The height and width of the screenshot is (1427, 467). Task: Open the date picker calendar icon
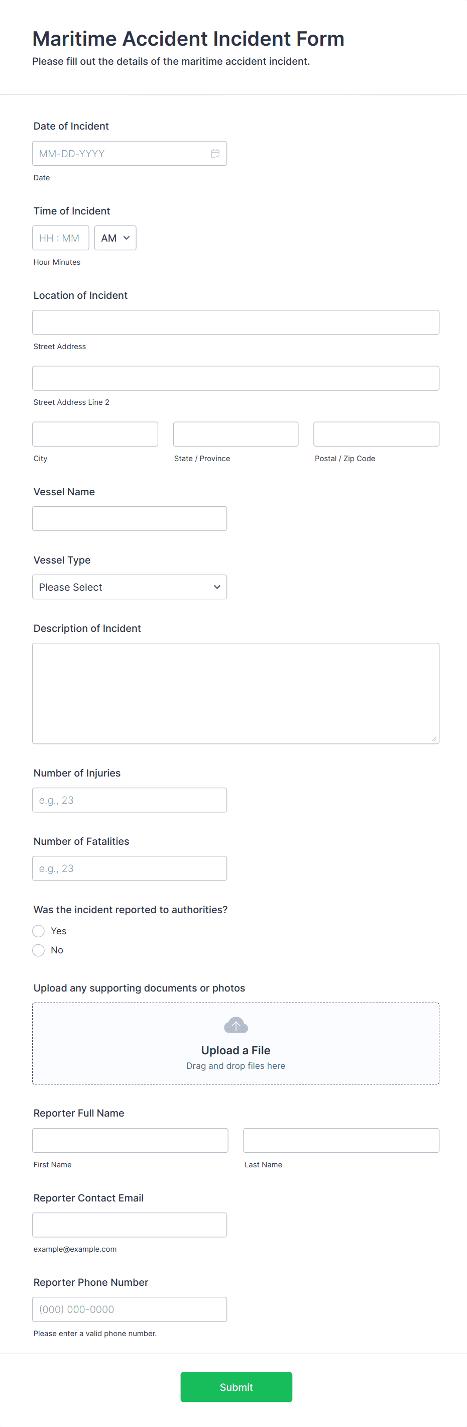pos(215,153)
